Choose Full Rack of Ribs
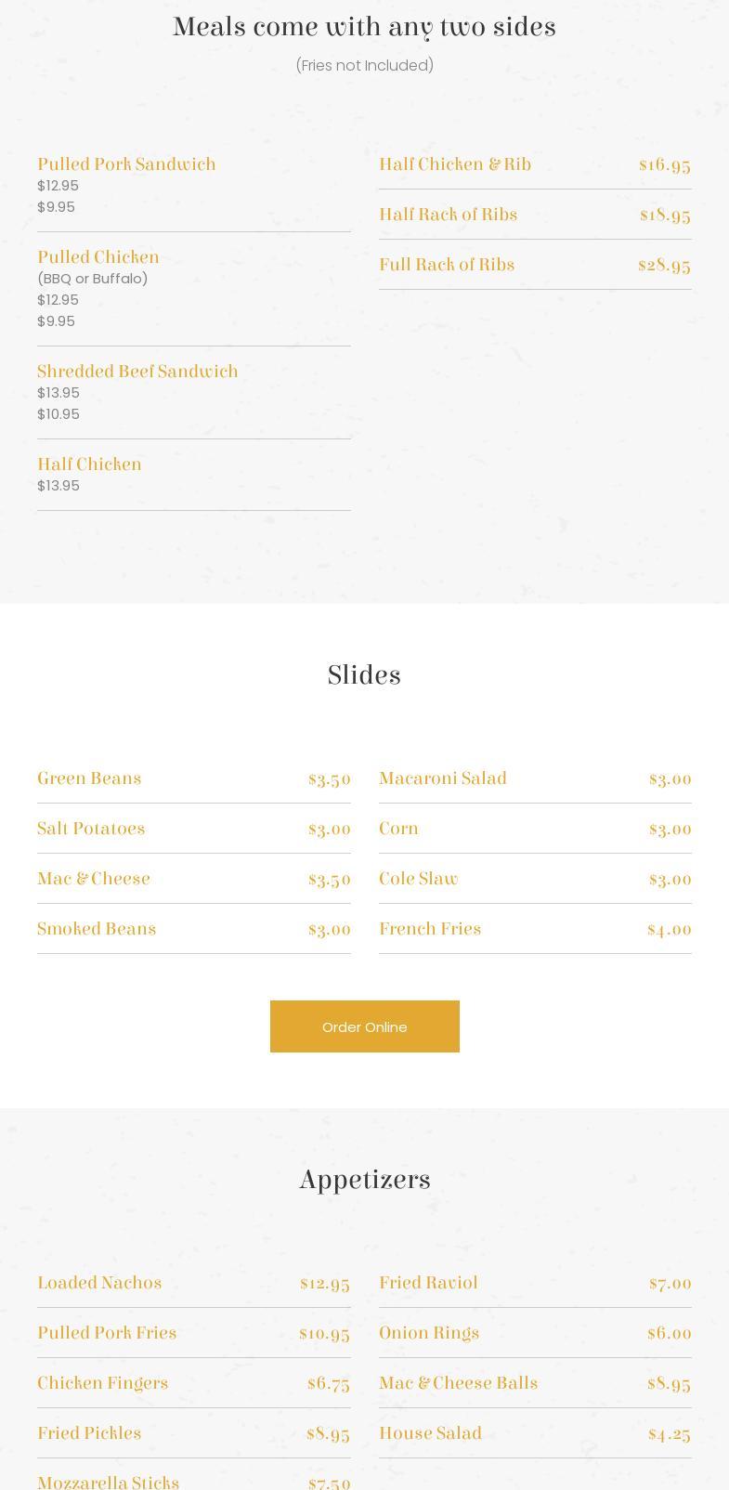729x1490 pixels. (447, 265)
